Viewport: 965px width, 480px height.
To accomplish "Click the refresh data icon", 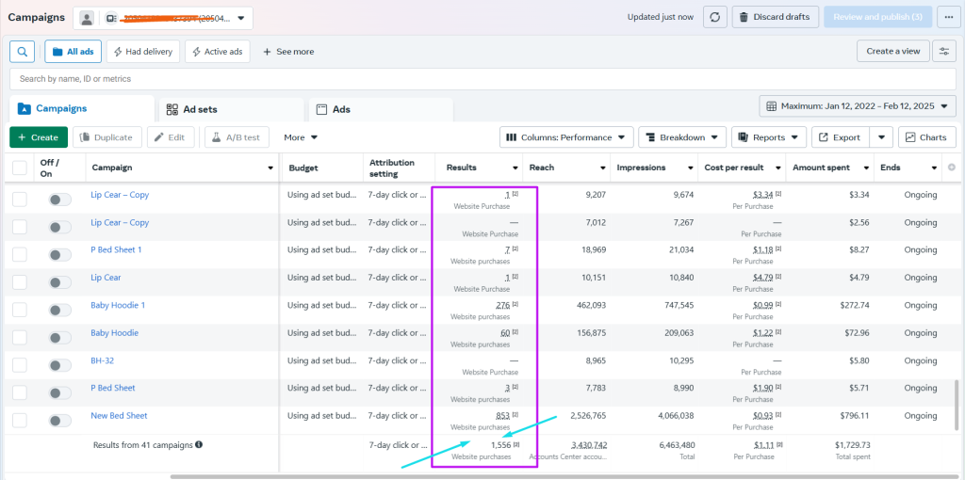I will (x=717, y=17).
